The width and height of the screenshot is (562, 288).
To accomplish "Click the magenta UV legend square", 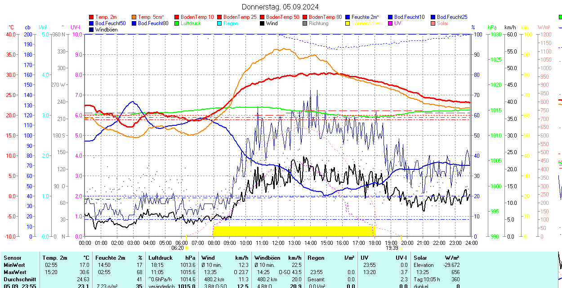I will 391,23.
